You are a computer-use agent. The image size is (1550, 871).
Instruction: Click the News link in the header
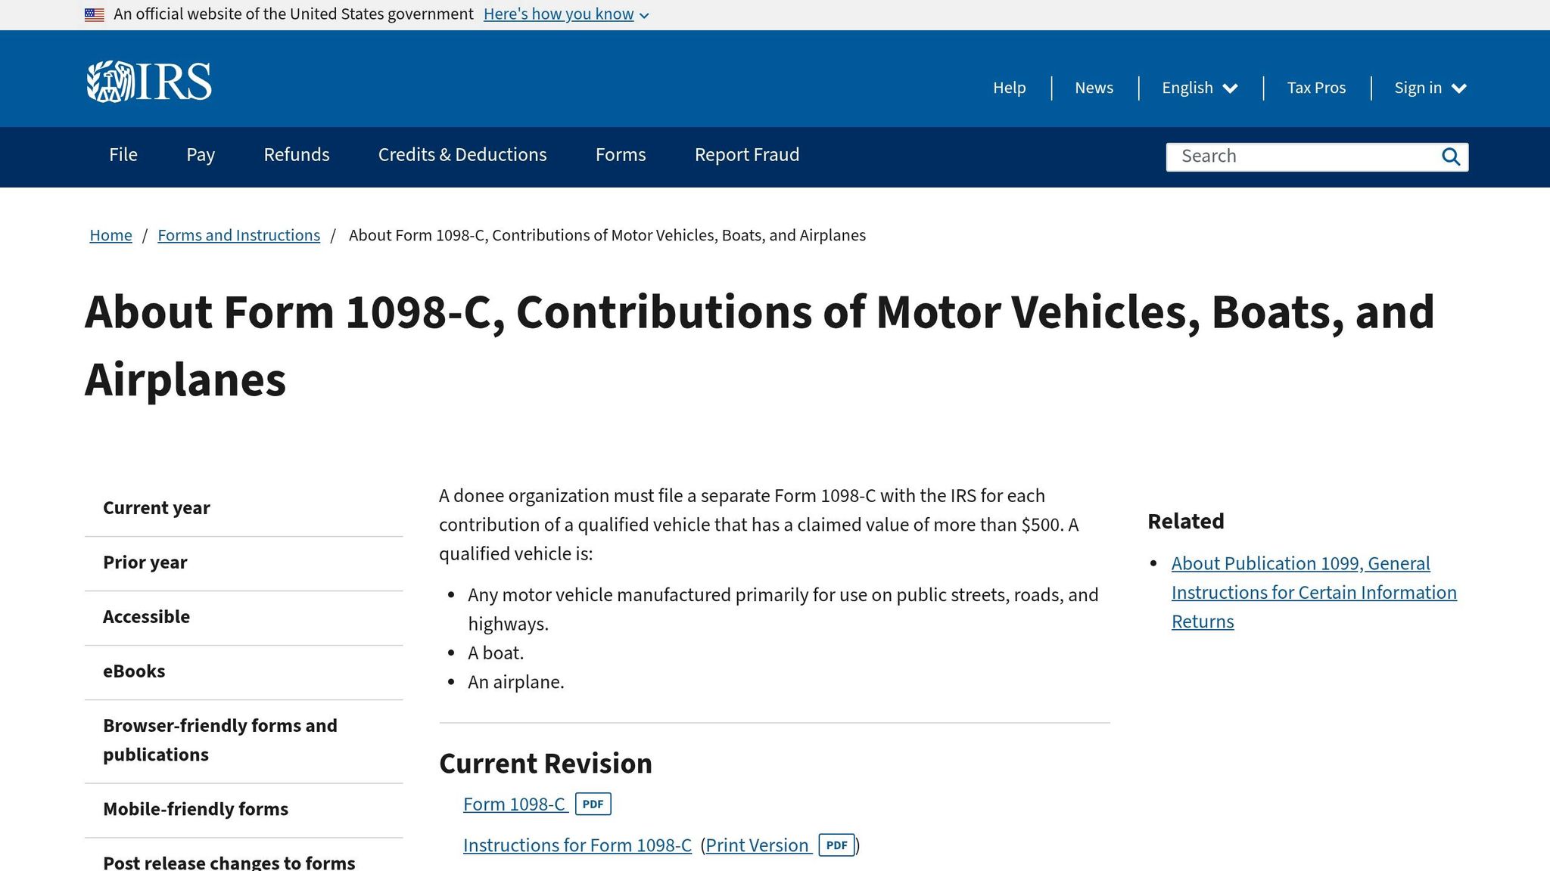coord(1094,88)
